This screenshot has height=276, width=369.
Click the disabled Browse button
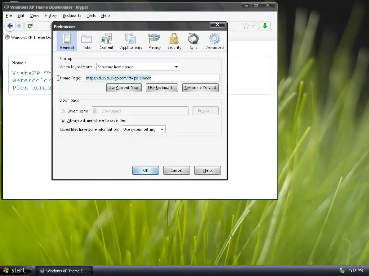(x=205, y=111)
